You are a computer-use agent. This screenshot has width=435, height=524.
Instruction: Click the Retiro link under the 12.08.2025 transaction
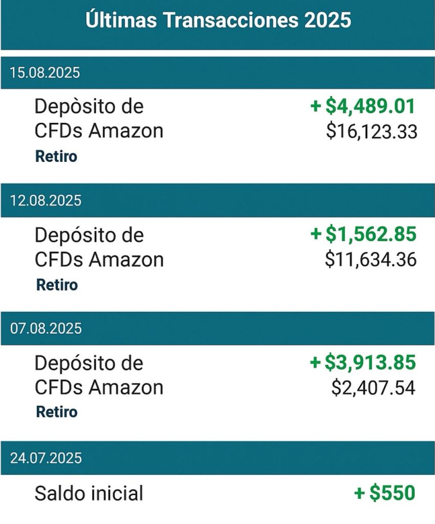click(57, 285)
